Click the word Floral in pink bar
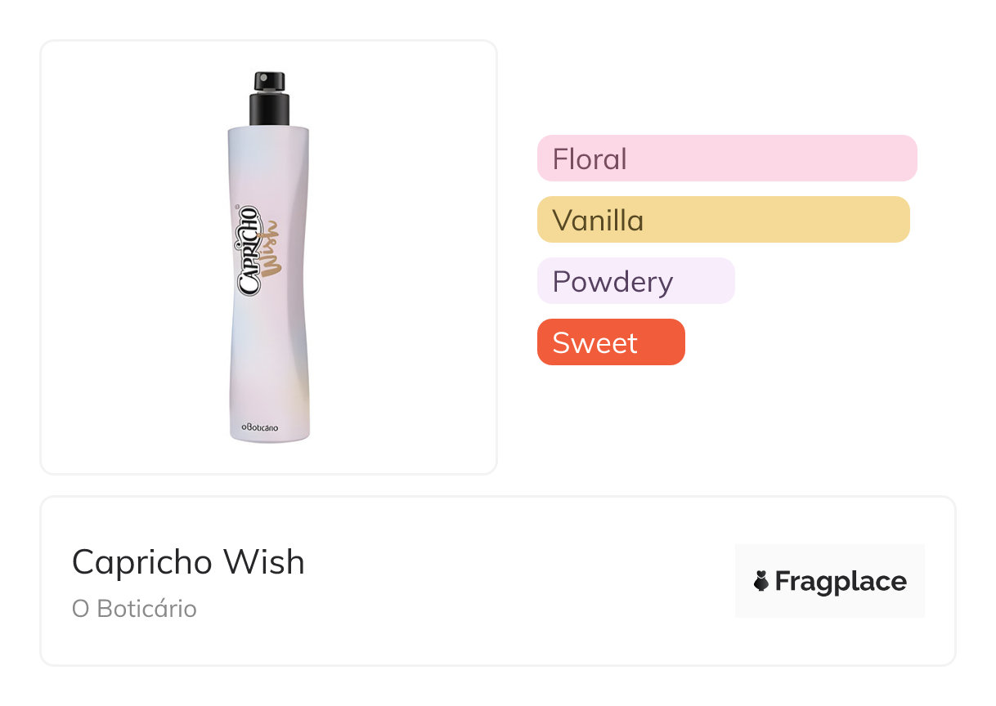 pos(589,159)
